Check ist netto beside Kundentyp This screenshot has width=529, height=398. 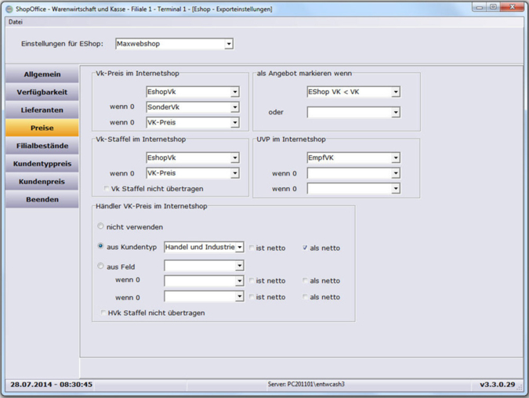(x=252, y=248)
